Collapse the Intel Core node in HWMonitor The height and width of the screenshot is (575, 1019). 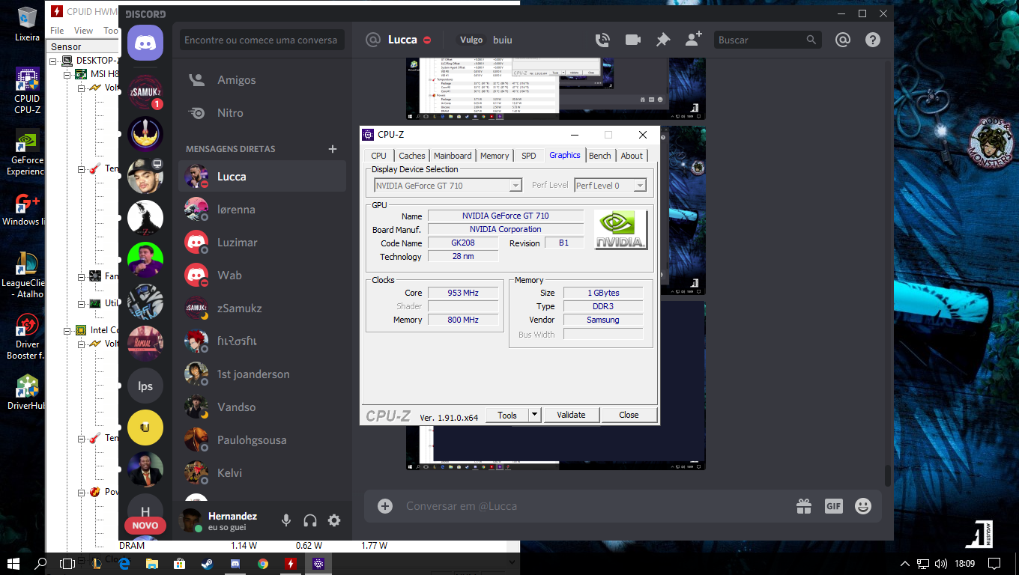[x=67, y=330]
